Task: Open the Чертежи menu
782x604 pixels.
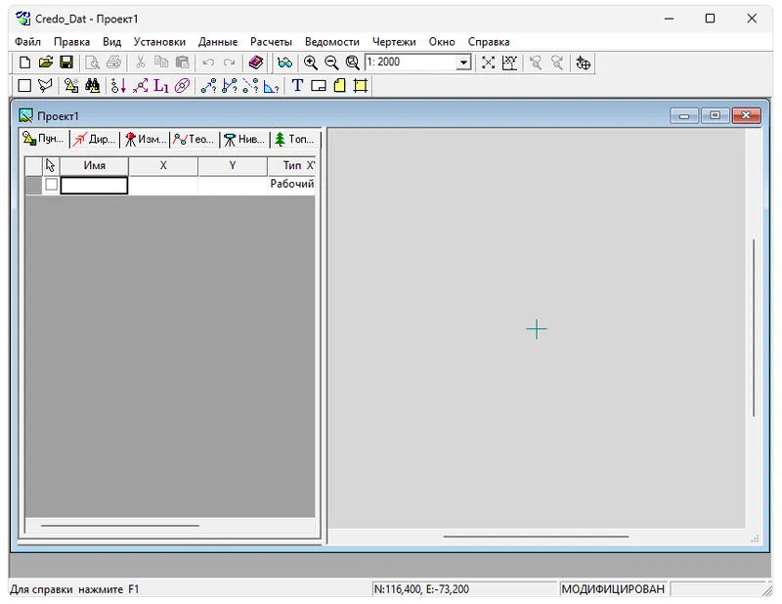Action: pos(394,42)
